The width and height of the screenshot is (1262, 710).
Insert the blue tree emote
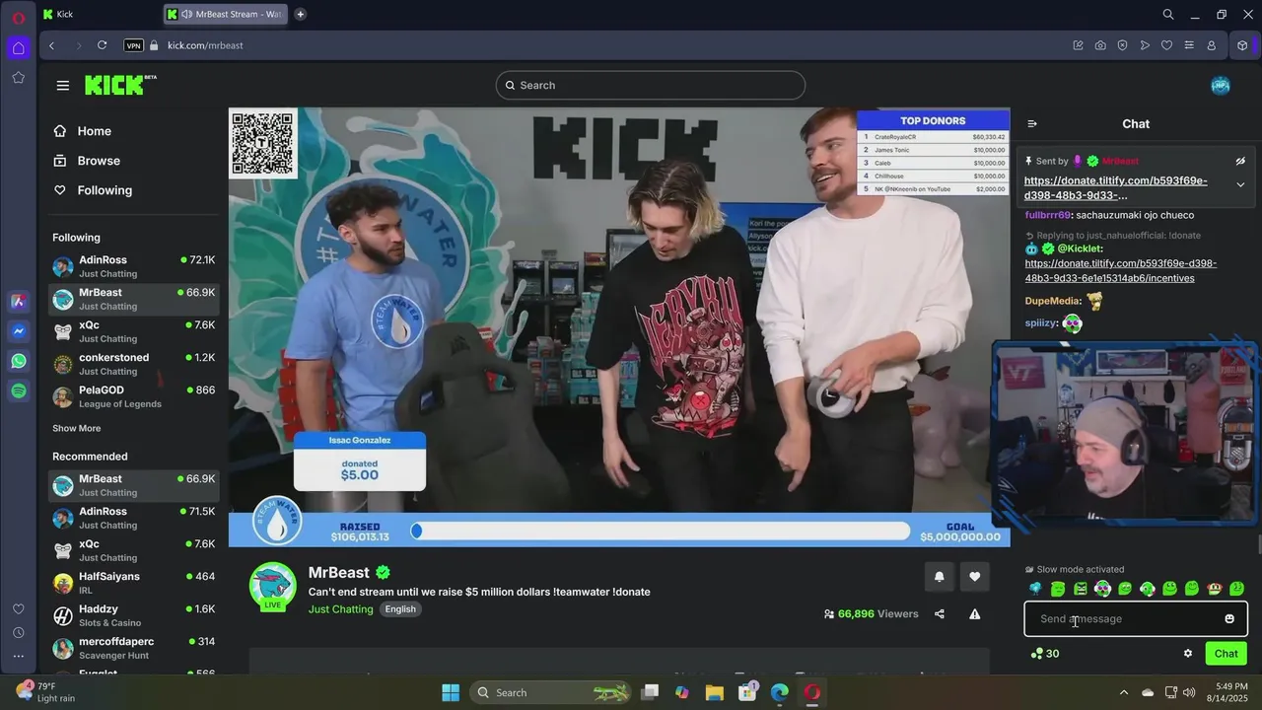[x=1035, y=589]
